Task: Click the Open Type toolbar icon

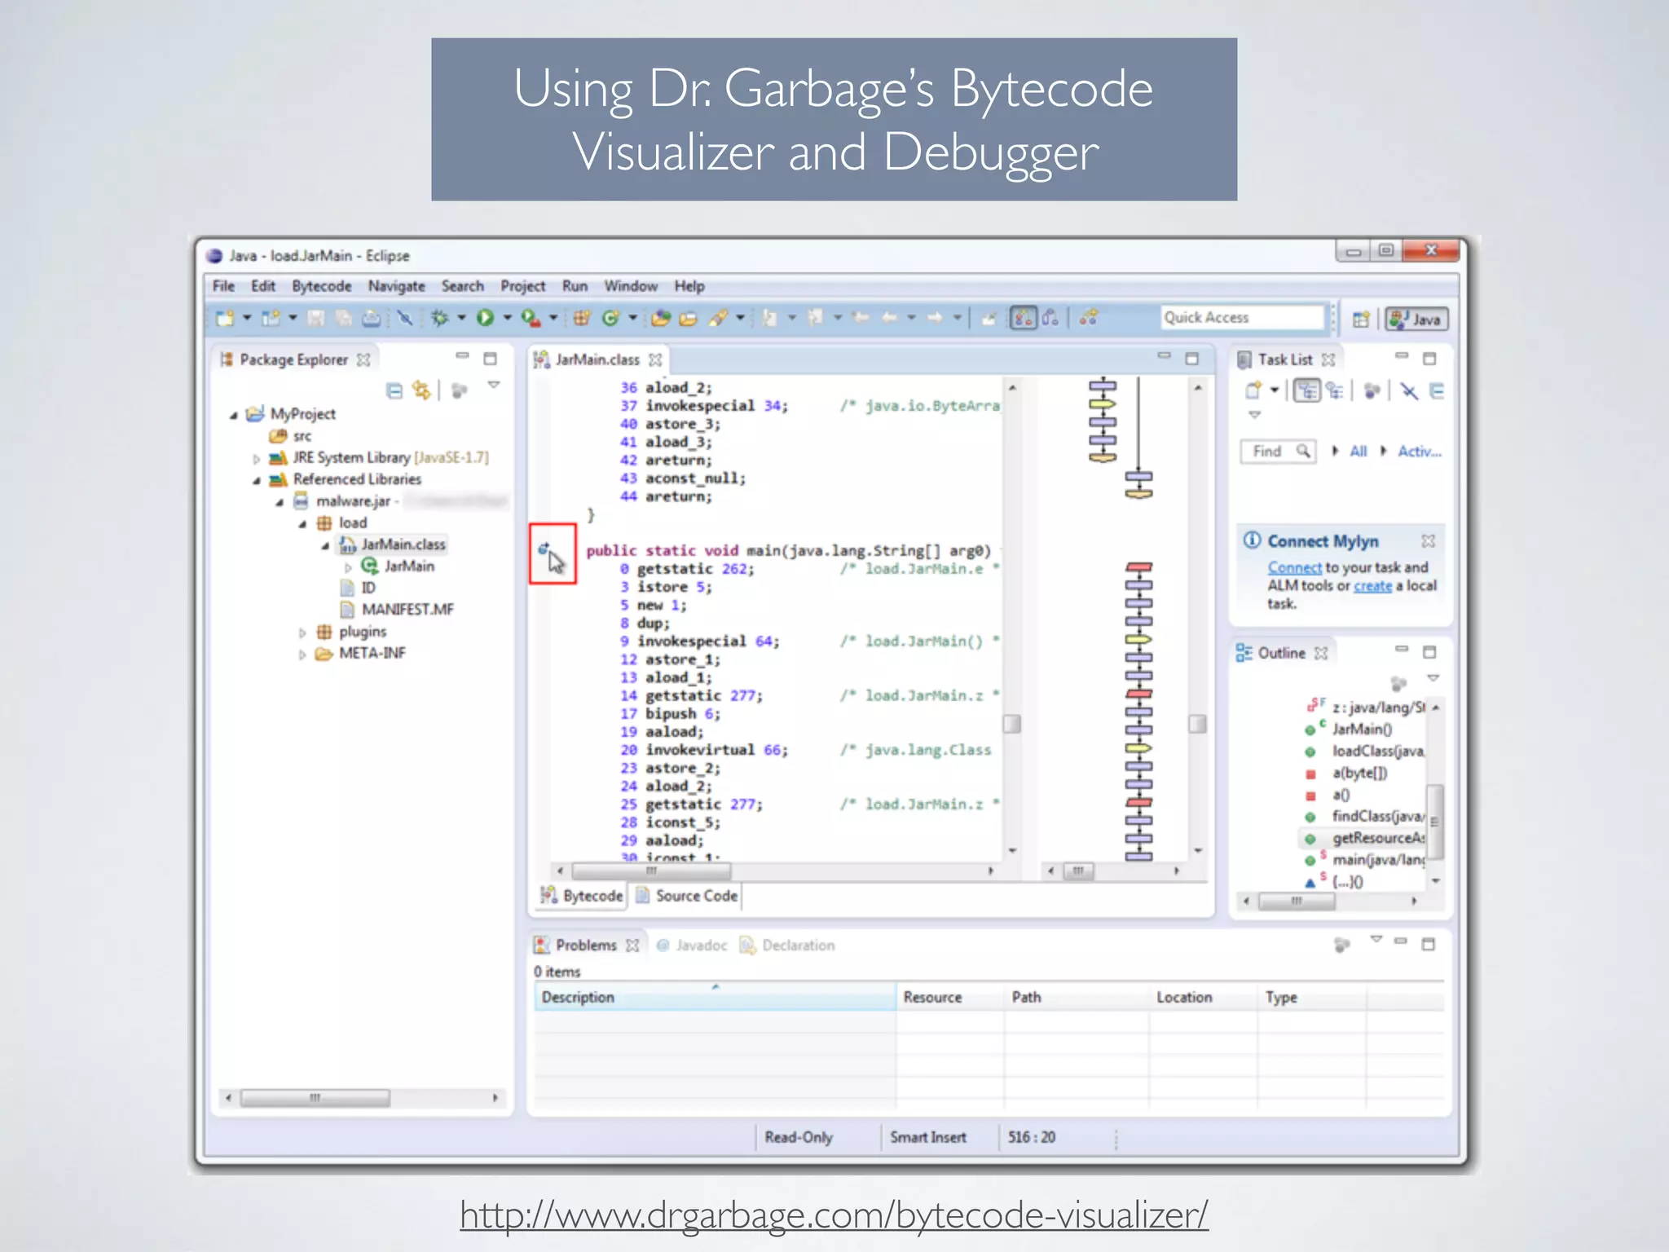Action: pyautogui.click(x=660, y=318)
